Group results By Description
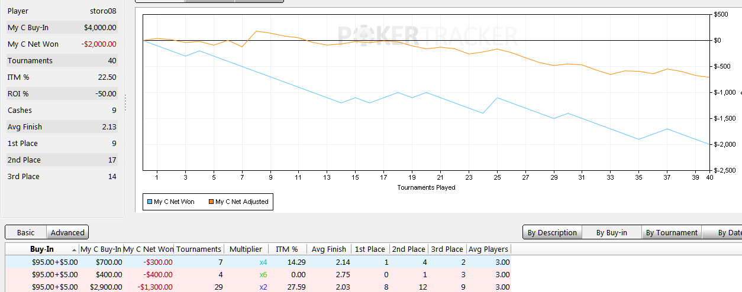Screen dimensions: 742x292 [552, 232]
